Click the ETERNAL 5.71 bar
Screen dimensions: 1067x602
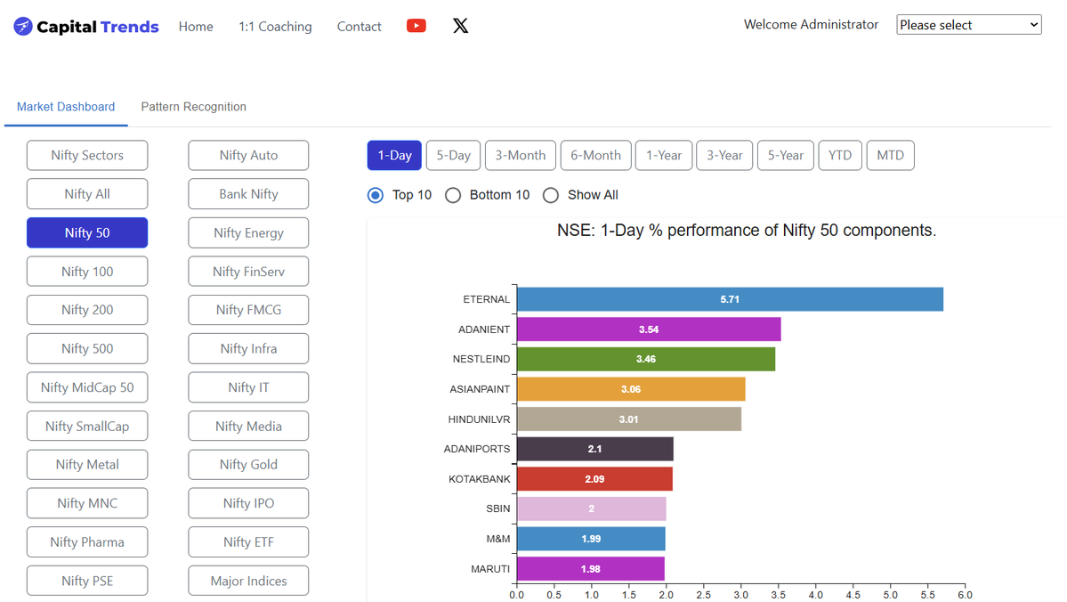(730, 299)
